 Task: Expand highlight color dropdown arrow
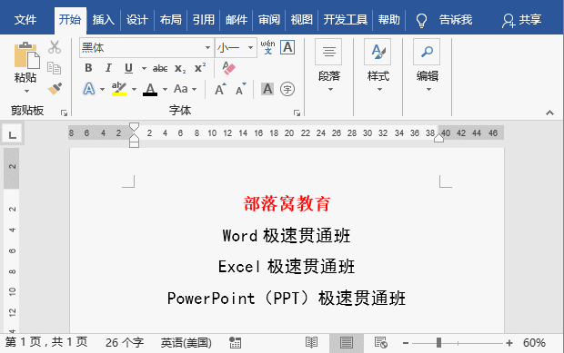coord(134,89)
